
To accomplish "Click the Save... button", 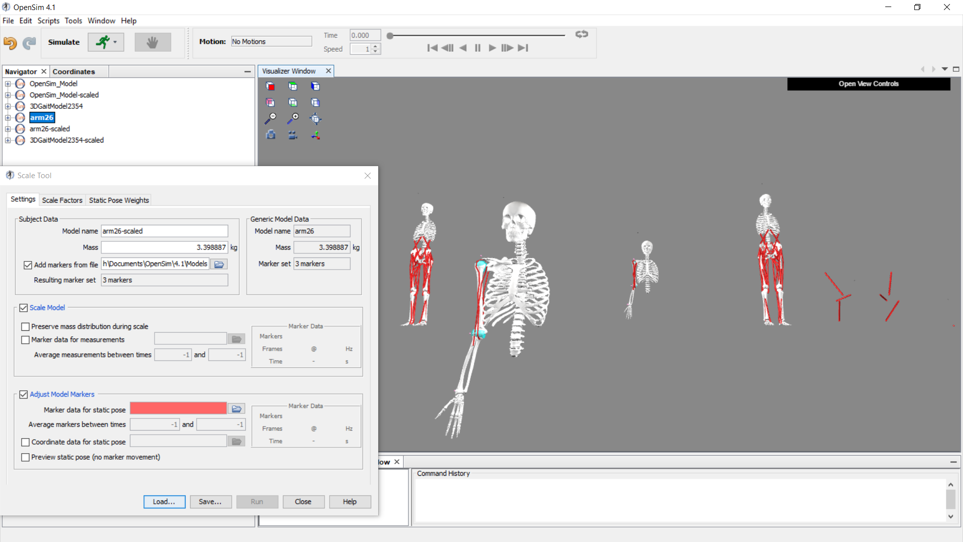I will coord(210,502).
